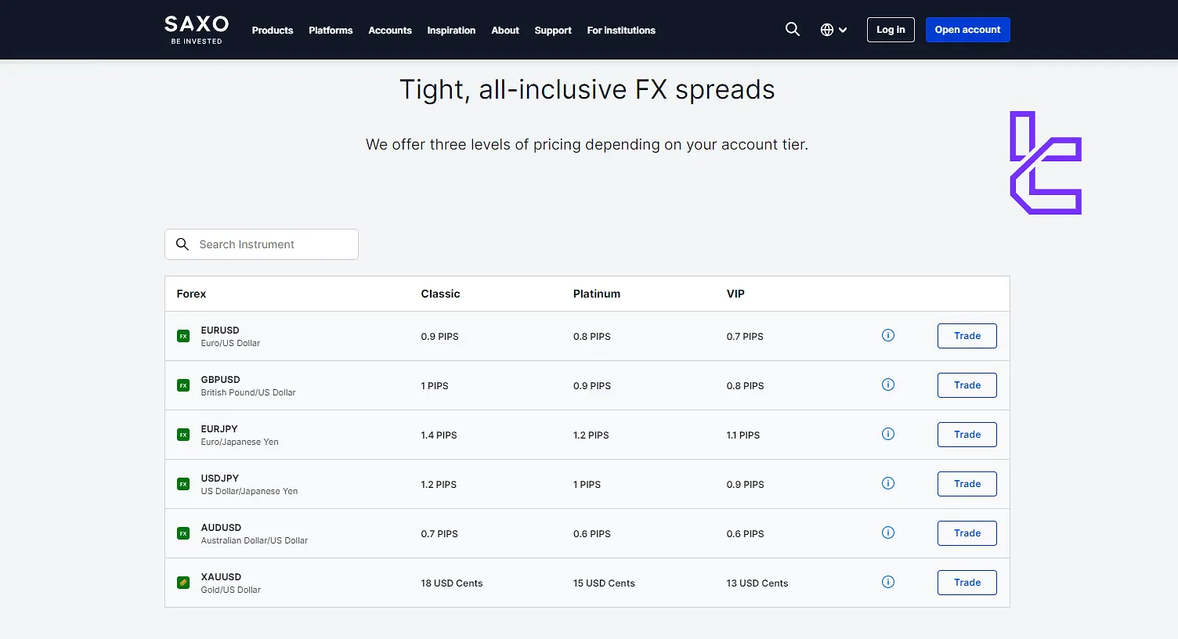Click Trade button for EURUSD
The image size is (1178, 639).
pos(967,336)
